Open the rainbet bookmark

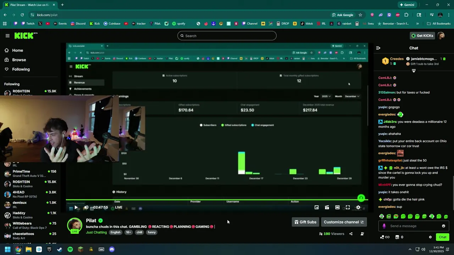pos(344,24)
